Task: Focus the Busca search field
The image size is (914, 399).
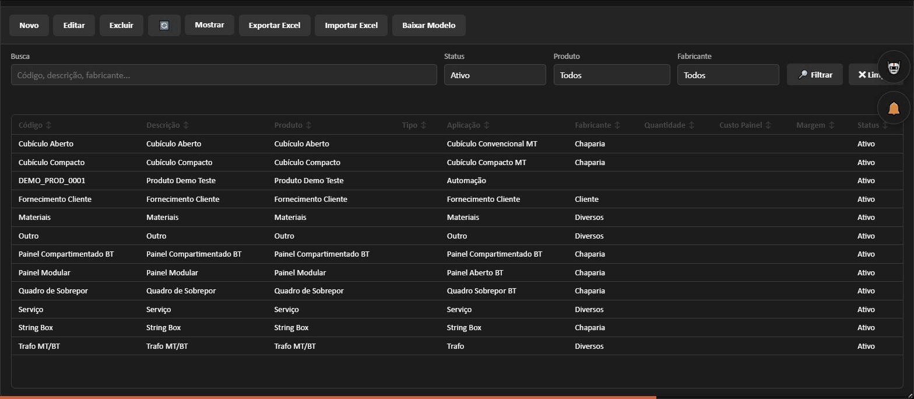Action: [x=224, y=75]
